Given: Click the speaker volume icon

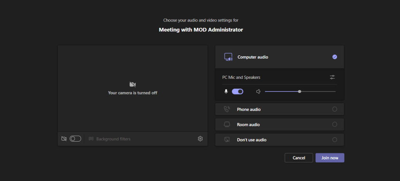Looking at the screenshot, I should pos(258,91).
